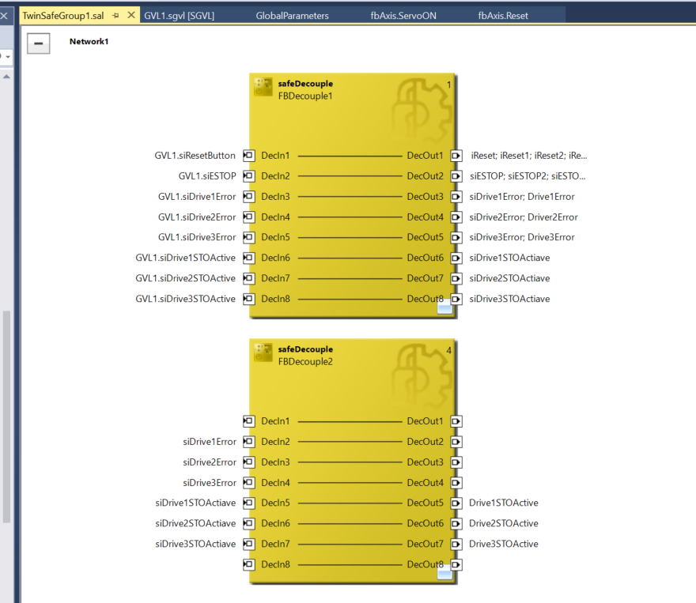This screenshot has width=696, height=603.
Task: Click FBDecouple2 DecOut4 output port icon
Action: 456,482
